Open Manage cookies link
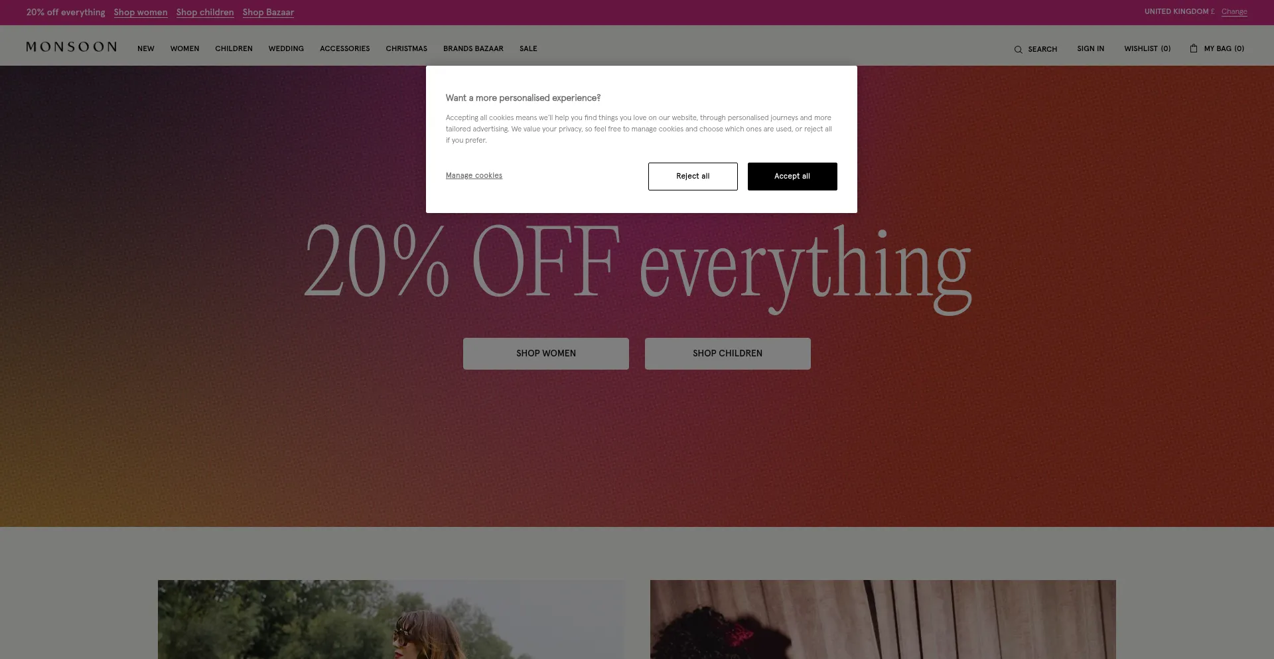Viewport: 1274px width, 659px height. tap(474, 176)
